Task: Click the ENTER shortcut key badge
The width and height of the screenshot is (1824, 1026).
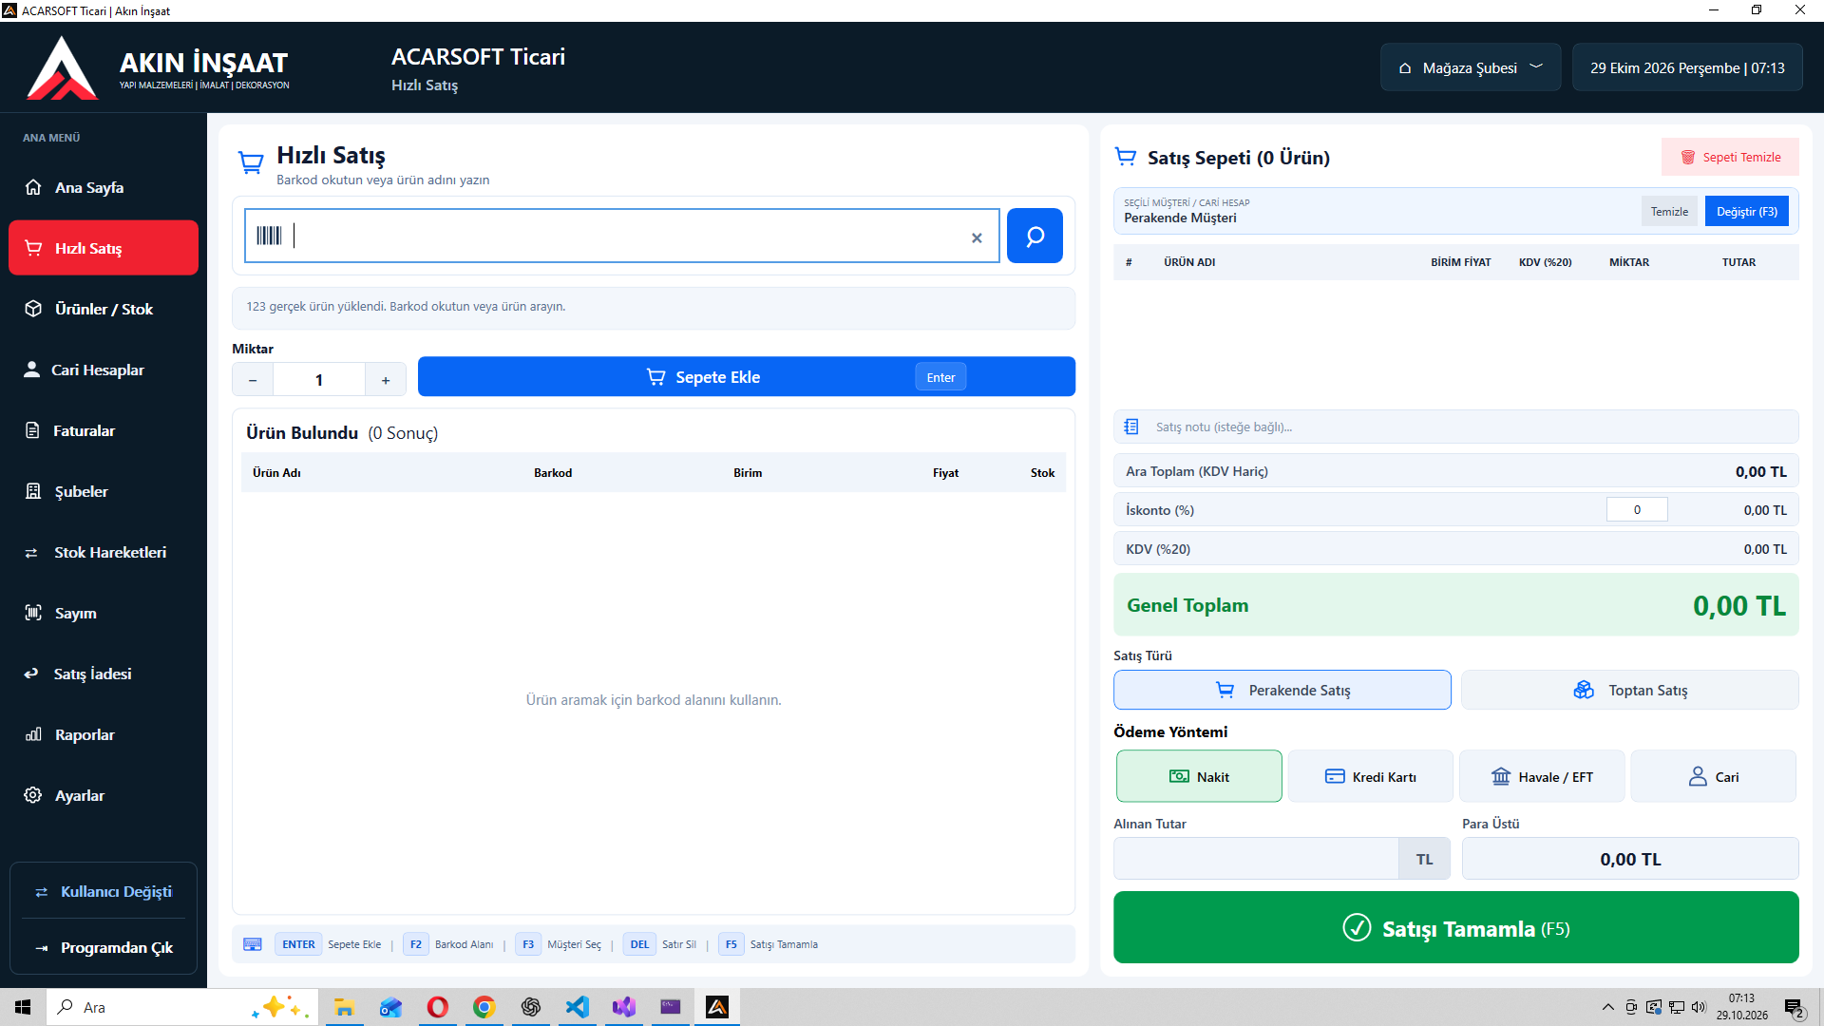Action: pos(298,944)
